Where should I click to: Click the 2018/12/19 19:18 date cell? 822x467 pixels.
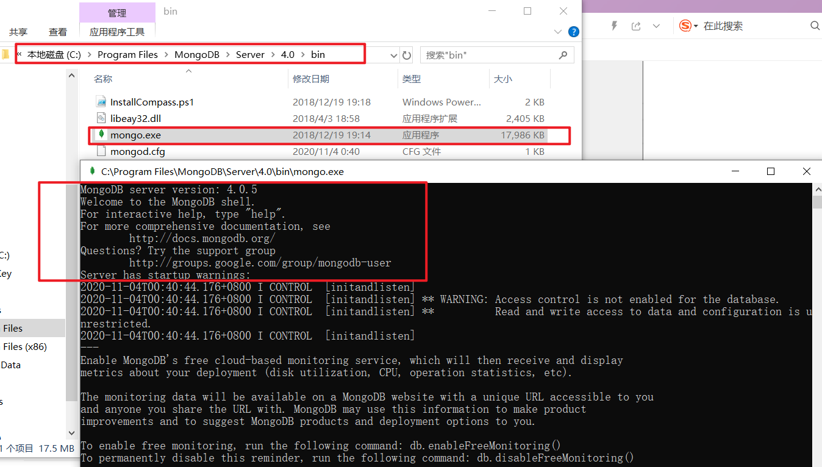(332, 102)
